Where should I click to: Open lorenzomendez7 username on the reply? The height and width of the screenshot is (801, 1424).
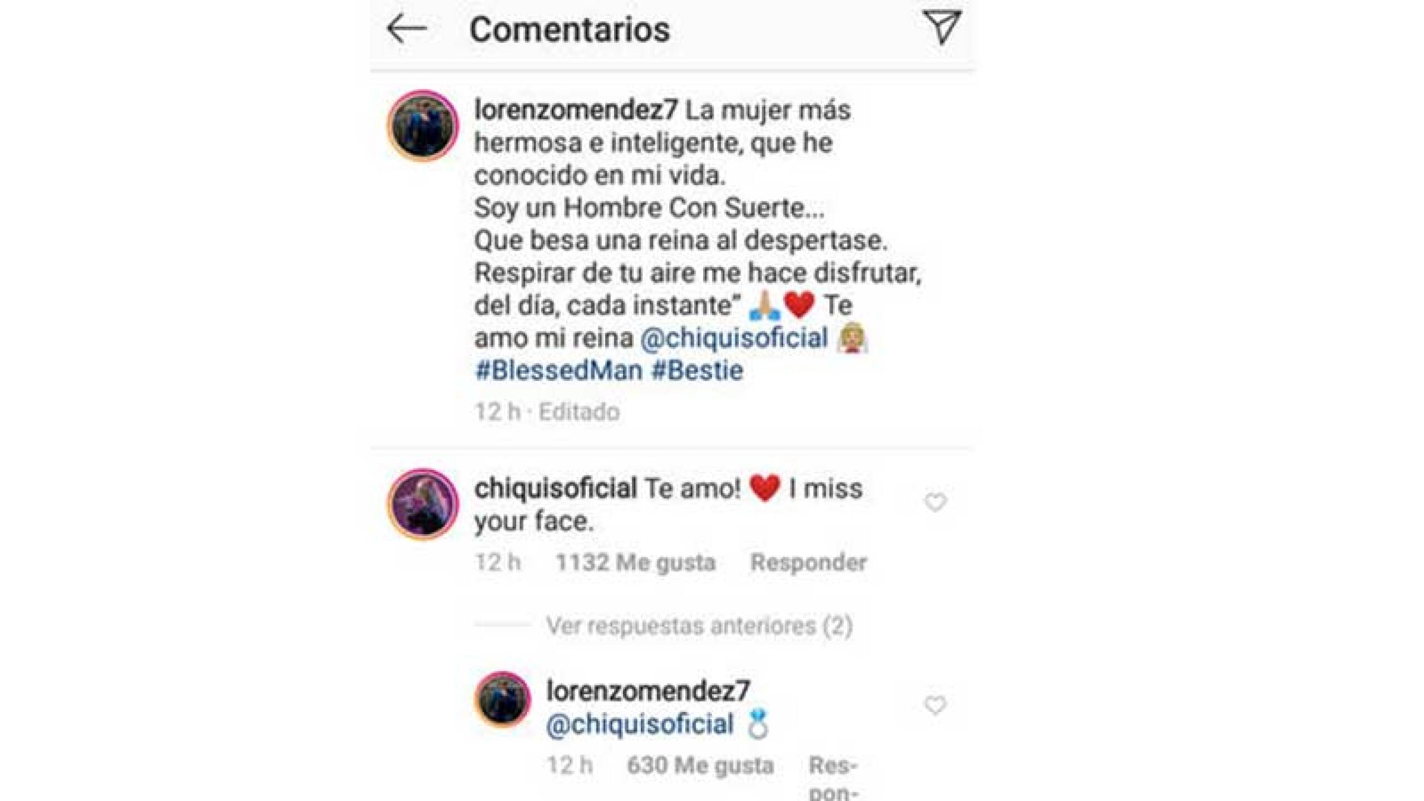pos(648,691)
